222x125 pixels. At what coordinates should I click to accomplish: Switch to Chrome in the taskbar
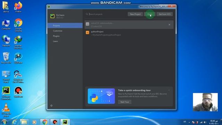point(45,122)
